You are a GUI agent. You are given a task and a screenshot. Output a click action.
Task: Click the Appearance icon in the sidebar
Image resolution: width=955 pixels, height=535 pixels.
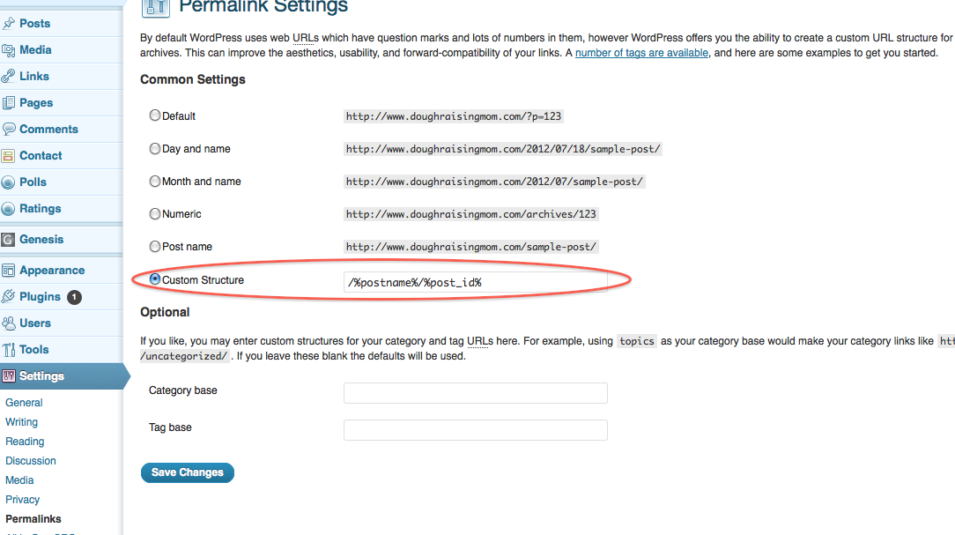tap(9, 271)
